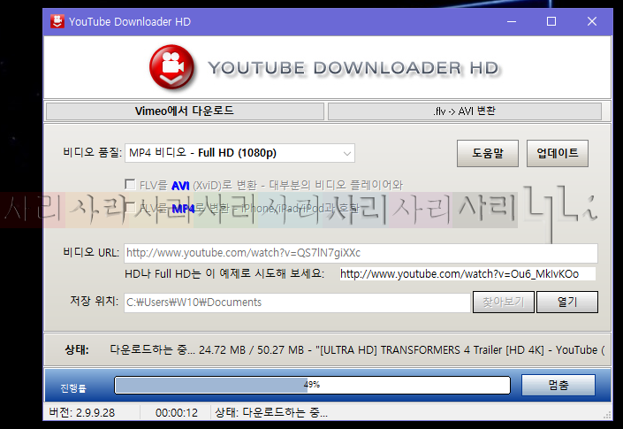This screenshot has width=623, height=429.
Task: Click the version 2.9.9.28 status text
Action: [x=82, y=413]
